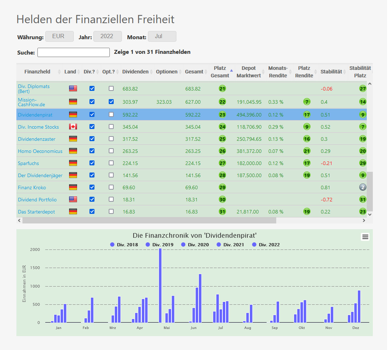Click the US flag beside Dividend Portfolio
The height and width of the screenshot is (350, 391).
pyautogui.click(x=73, y=200)
